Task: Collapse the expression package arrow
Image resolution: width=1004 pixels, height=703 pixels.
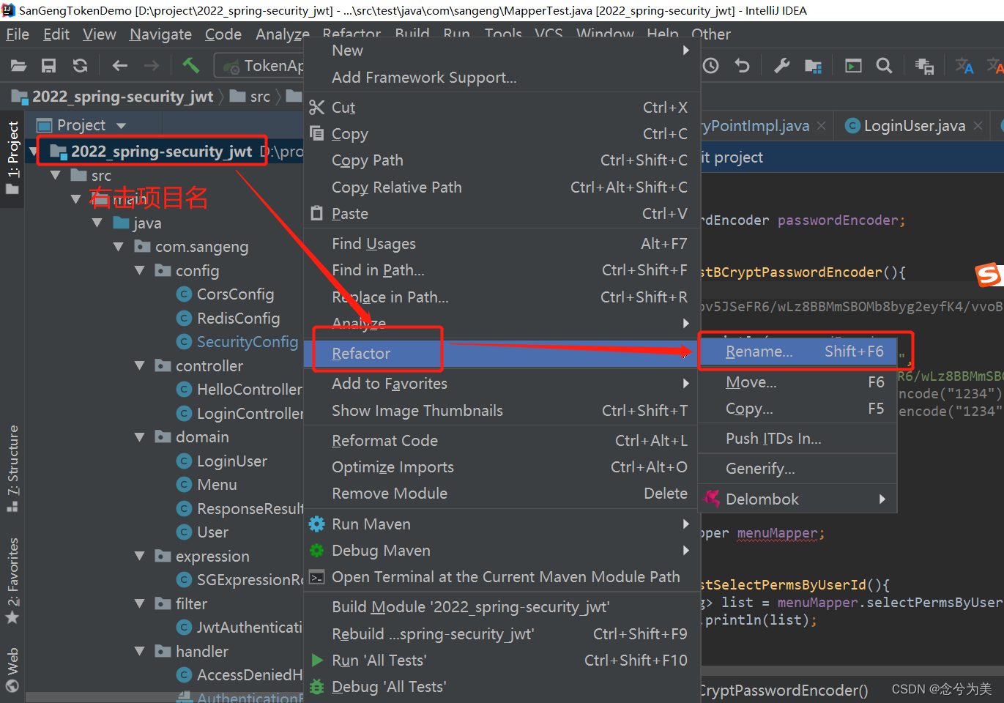Action: [139, 556]
